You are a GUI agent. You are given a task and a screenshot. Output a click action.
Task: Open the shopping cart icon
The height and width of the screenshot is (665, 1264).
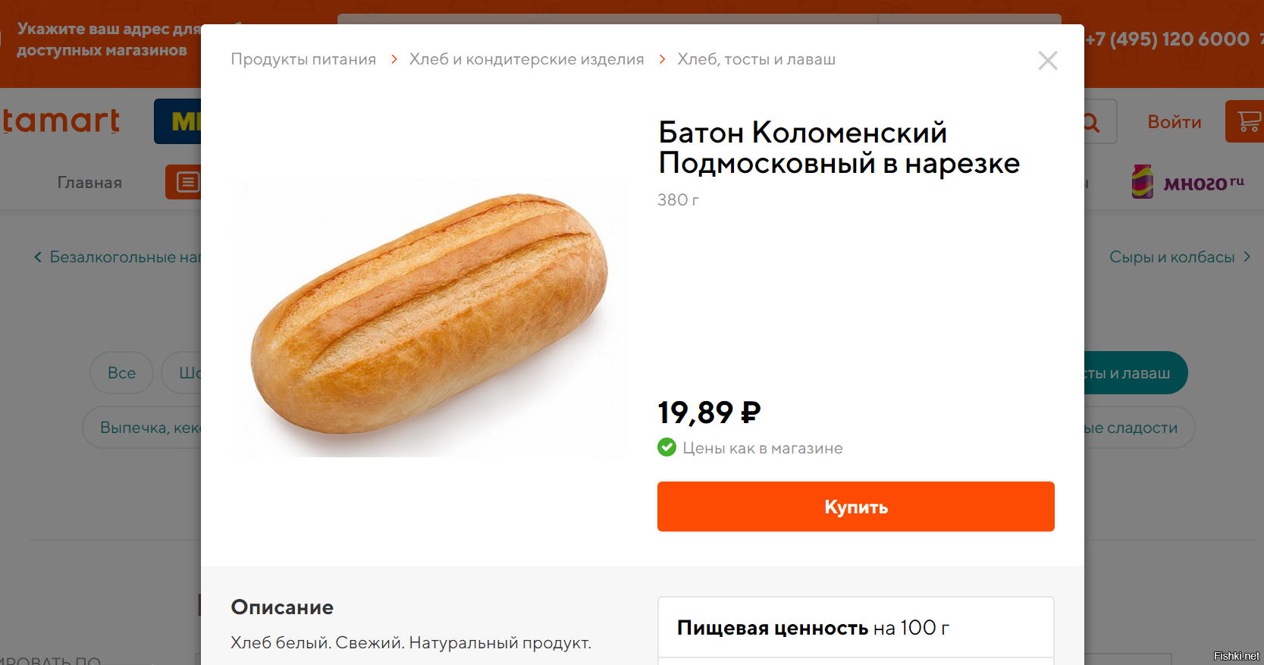coord(1247,121)
